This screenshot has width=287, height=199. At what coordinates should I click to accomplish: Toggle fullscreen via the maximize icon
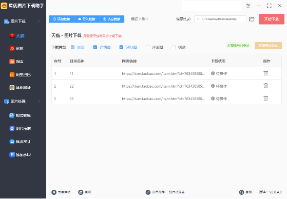tap(269, 6)
